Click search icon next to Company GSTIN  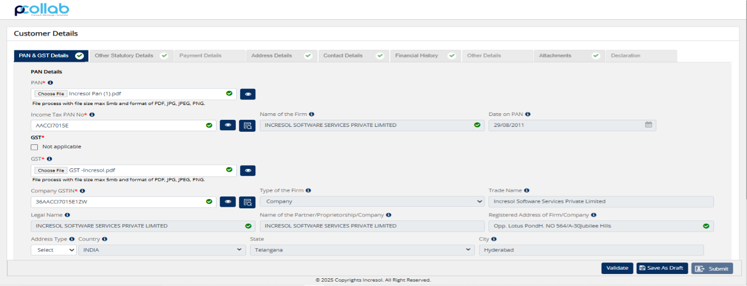pyautogui.click(x=247, y=201)
